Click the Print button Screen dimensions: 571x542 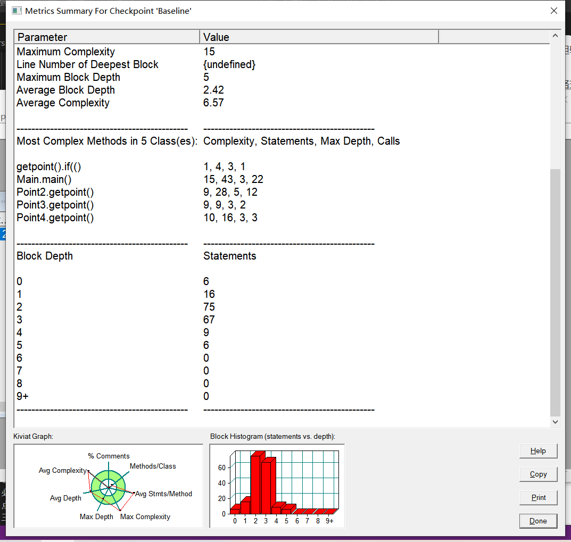(x=538, y=498)
